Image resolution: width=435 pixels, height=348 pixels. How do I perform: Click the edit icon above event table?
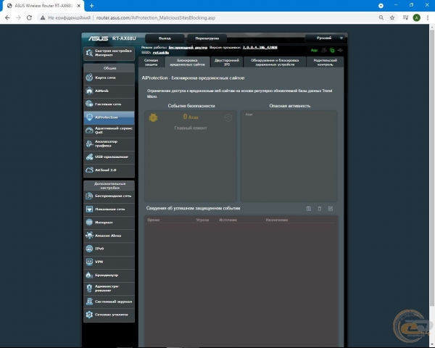point(331,208)
